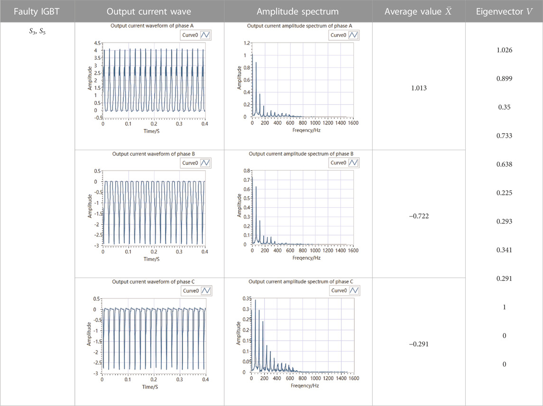Select eigenvector value 0.638
Image resolution: width=543 pixels, height=406 pixels.
[504, 164]
